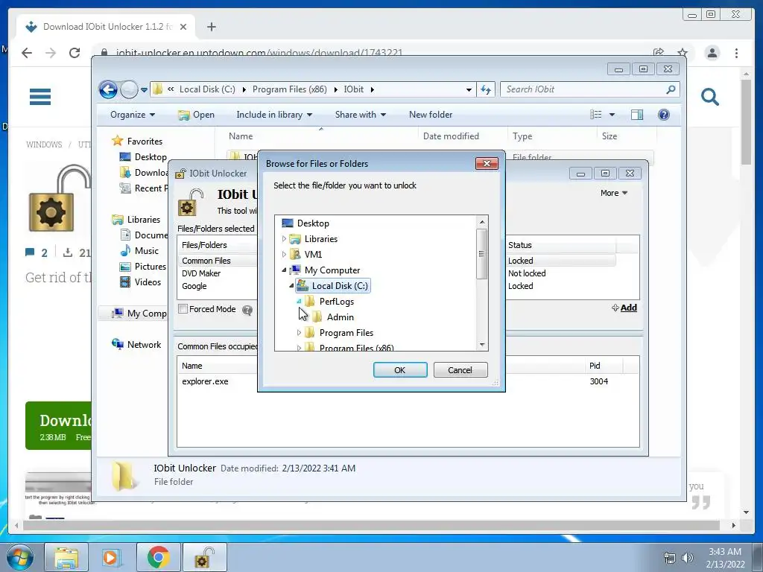
Task: Select the Libraries icon in browse tree
Action: 295,239
